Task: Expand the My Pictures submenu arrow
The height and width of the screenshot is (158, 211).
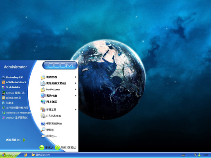Action: tap(76, 89)
